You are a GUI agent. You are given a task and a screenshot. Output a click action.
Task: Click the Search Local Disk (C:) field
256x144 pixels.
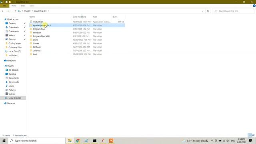pyautogui.click(x=234, y=11)
